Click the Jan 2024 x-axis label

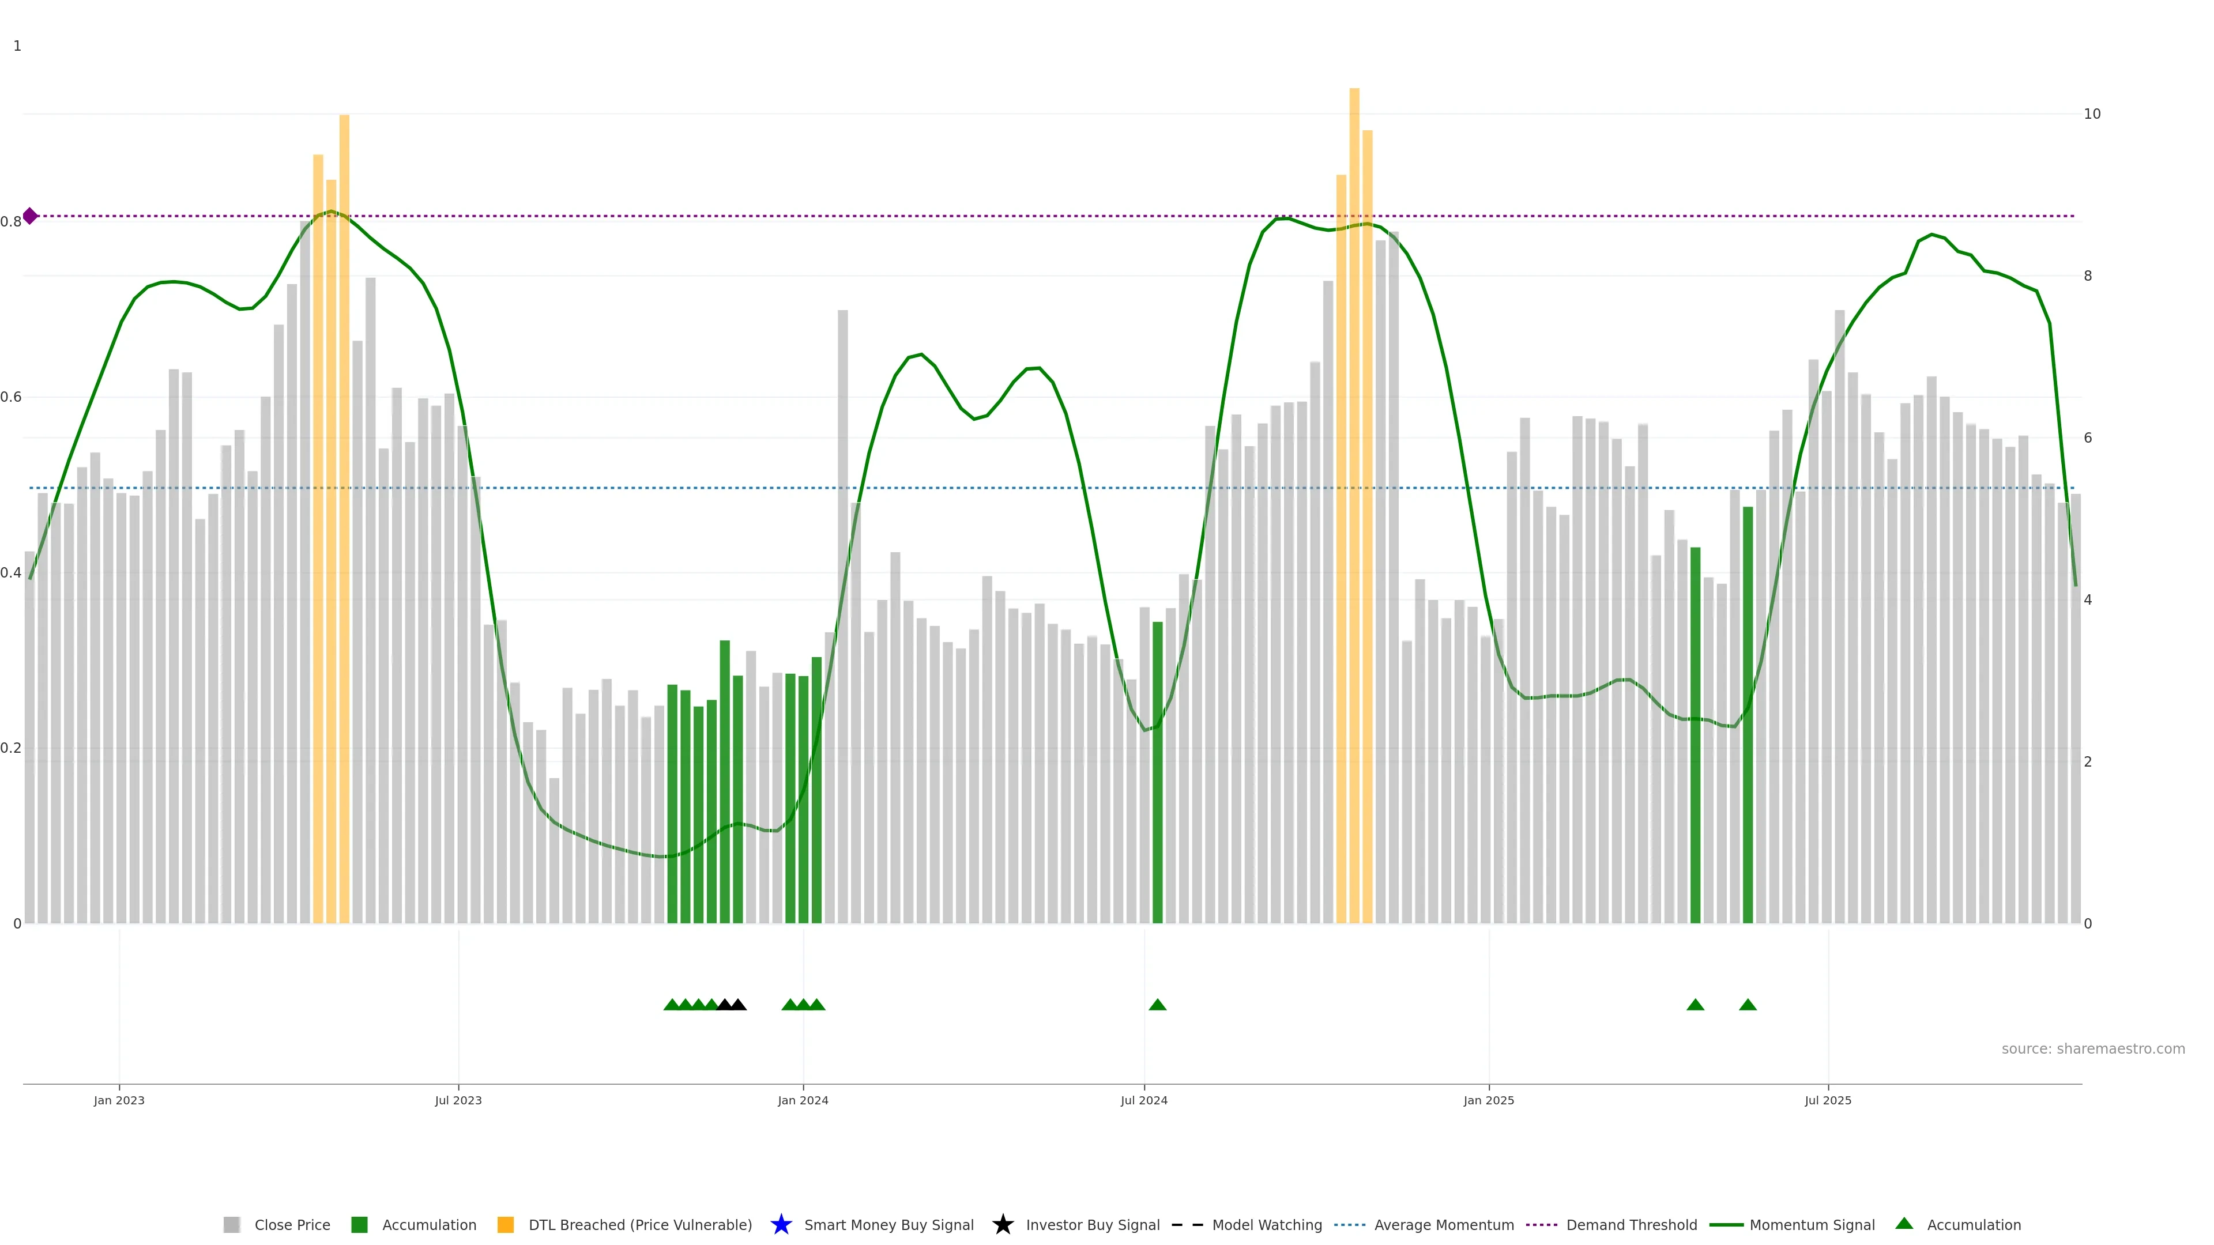(x=803, y=1100)
